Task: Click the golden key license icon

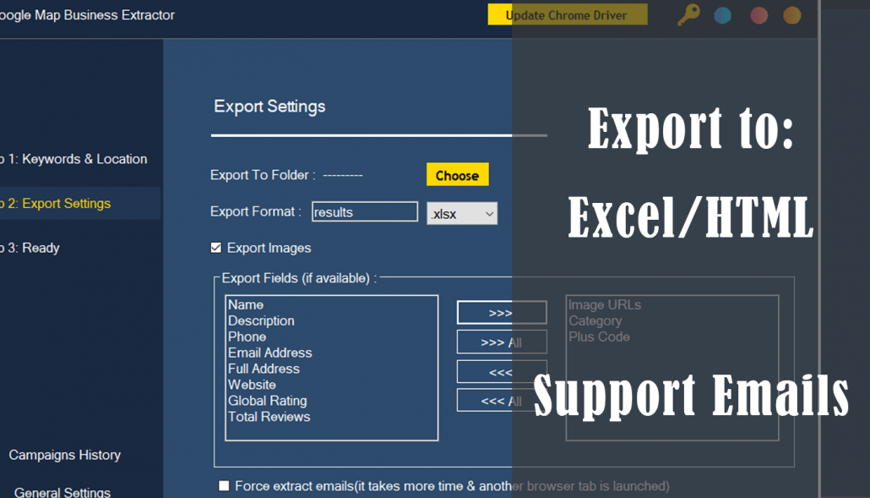Action: 688,15
